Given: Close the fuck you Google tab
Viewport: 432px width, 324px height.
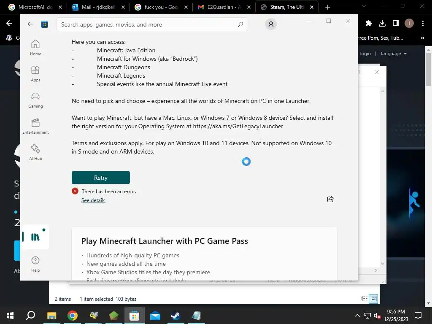Looking at the screenshot, I should (186, 7).
